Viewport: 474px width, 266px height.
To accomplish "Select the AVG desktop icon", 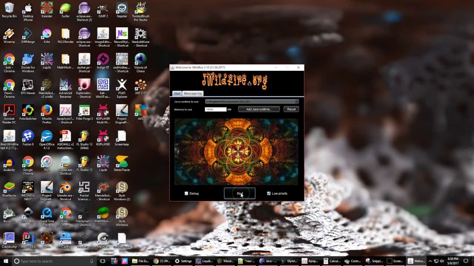I will [140, 112].
